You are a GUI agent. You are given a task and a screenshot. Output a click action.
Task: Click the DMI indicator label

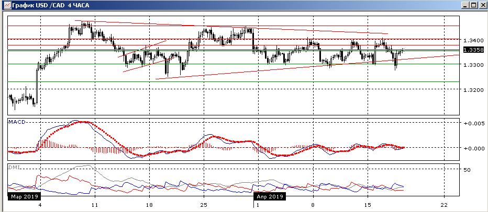click(14, 167)
